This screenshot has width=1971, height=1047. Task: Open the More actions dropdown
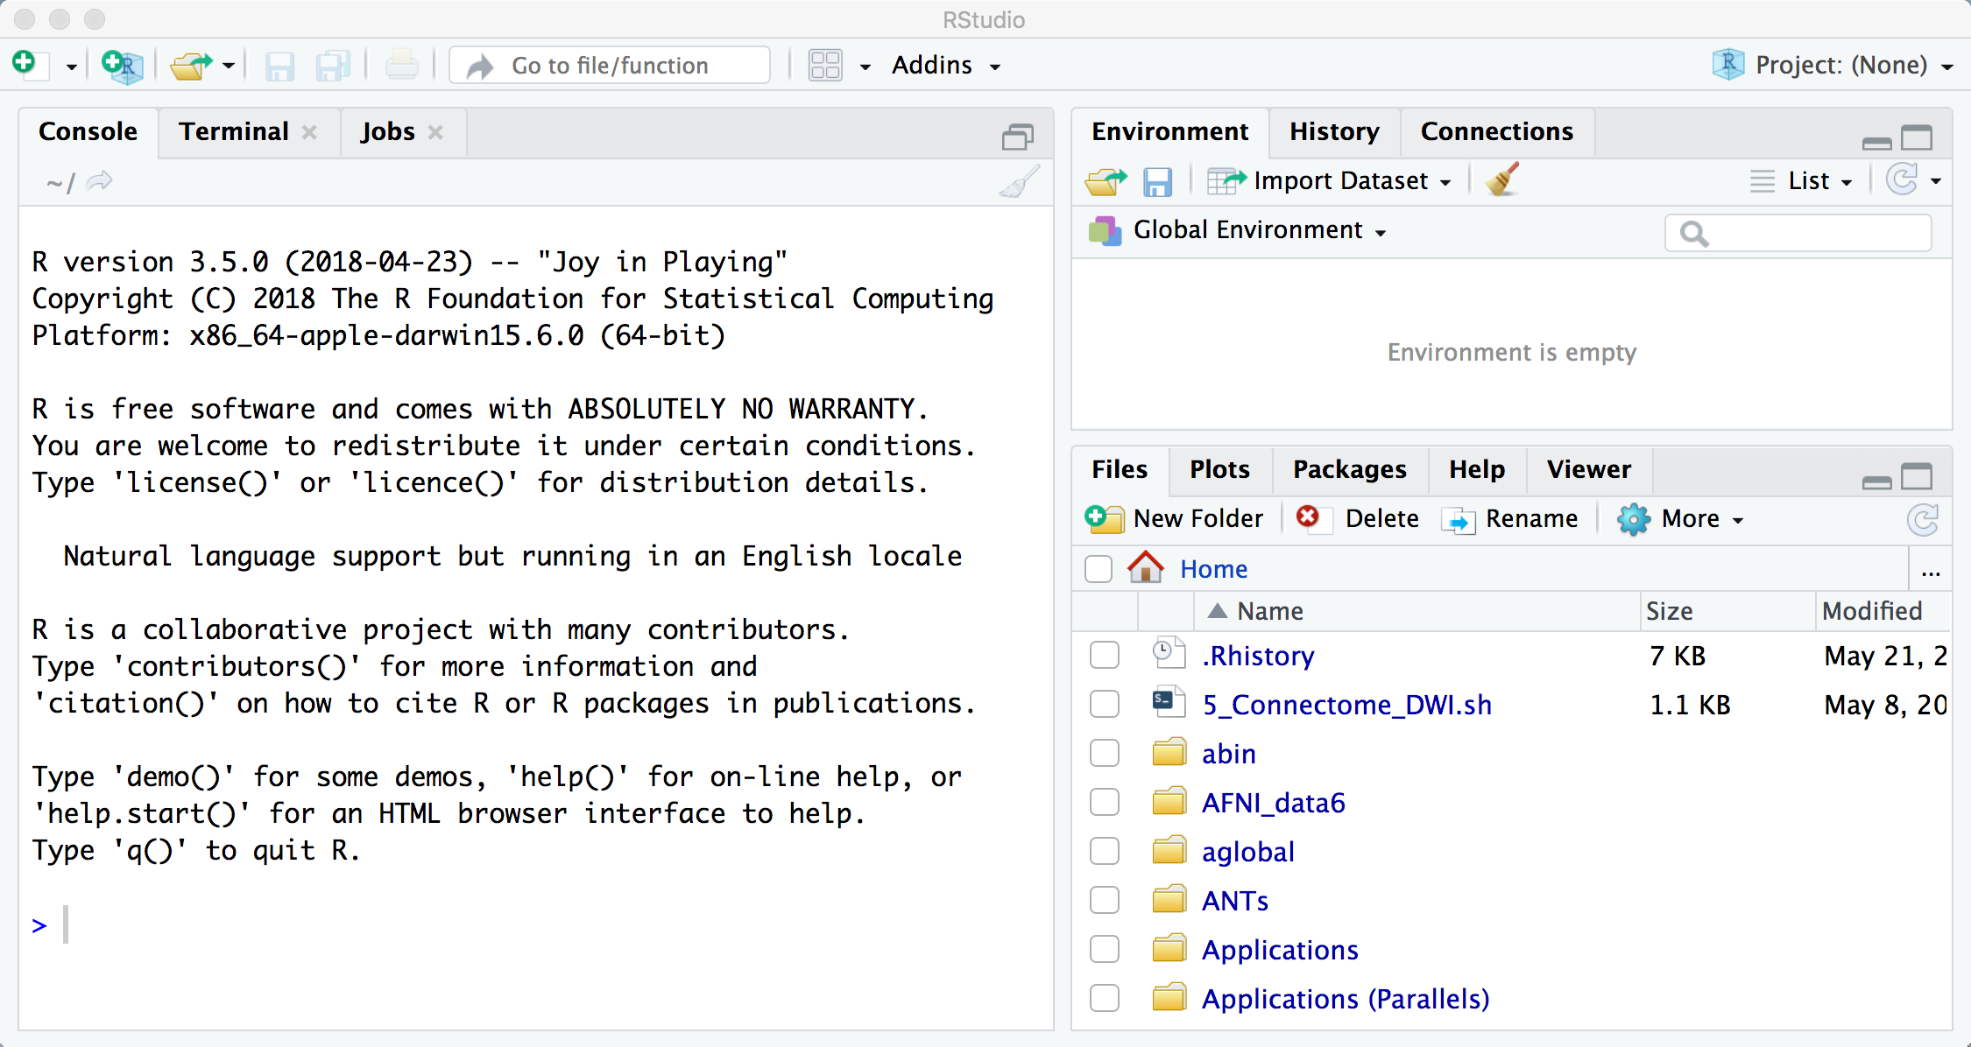1681,519
